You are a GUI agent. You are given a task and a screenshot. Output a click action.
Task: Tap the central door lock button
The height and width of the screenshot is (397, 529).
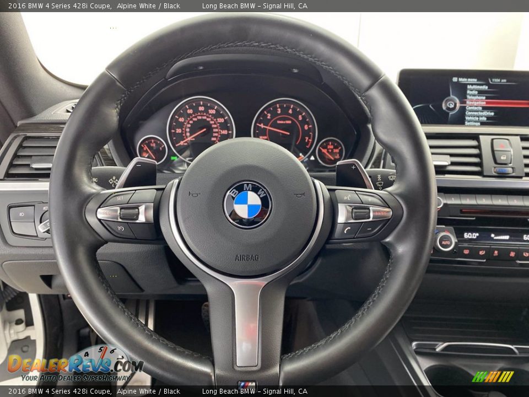[x=503, y=157]
